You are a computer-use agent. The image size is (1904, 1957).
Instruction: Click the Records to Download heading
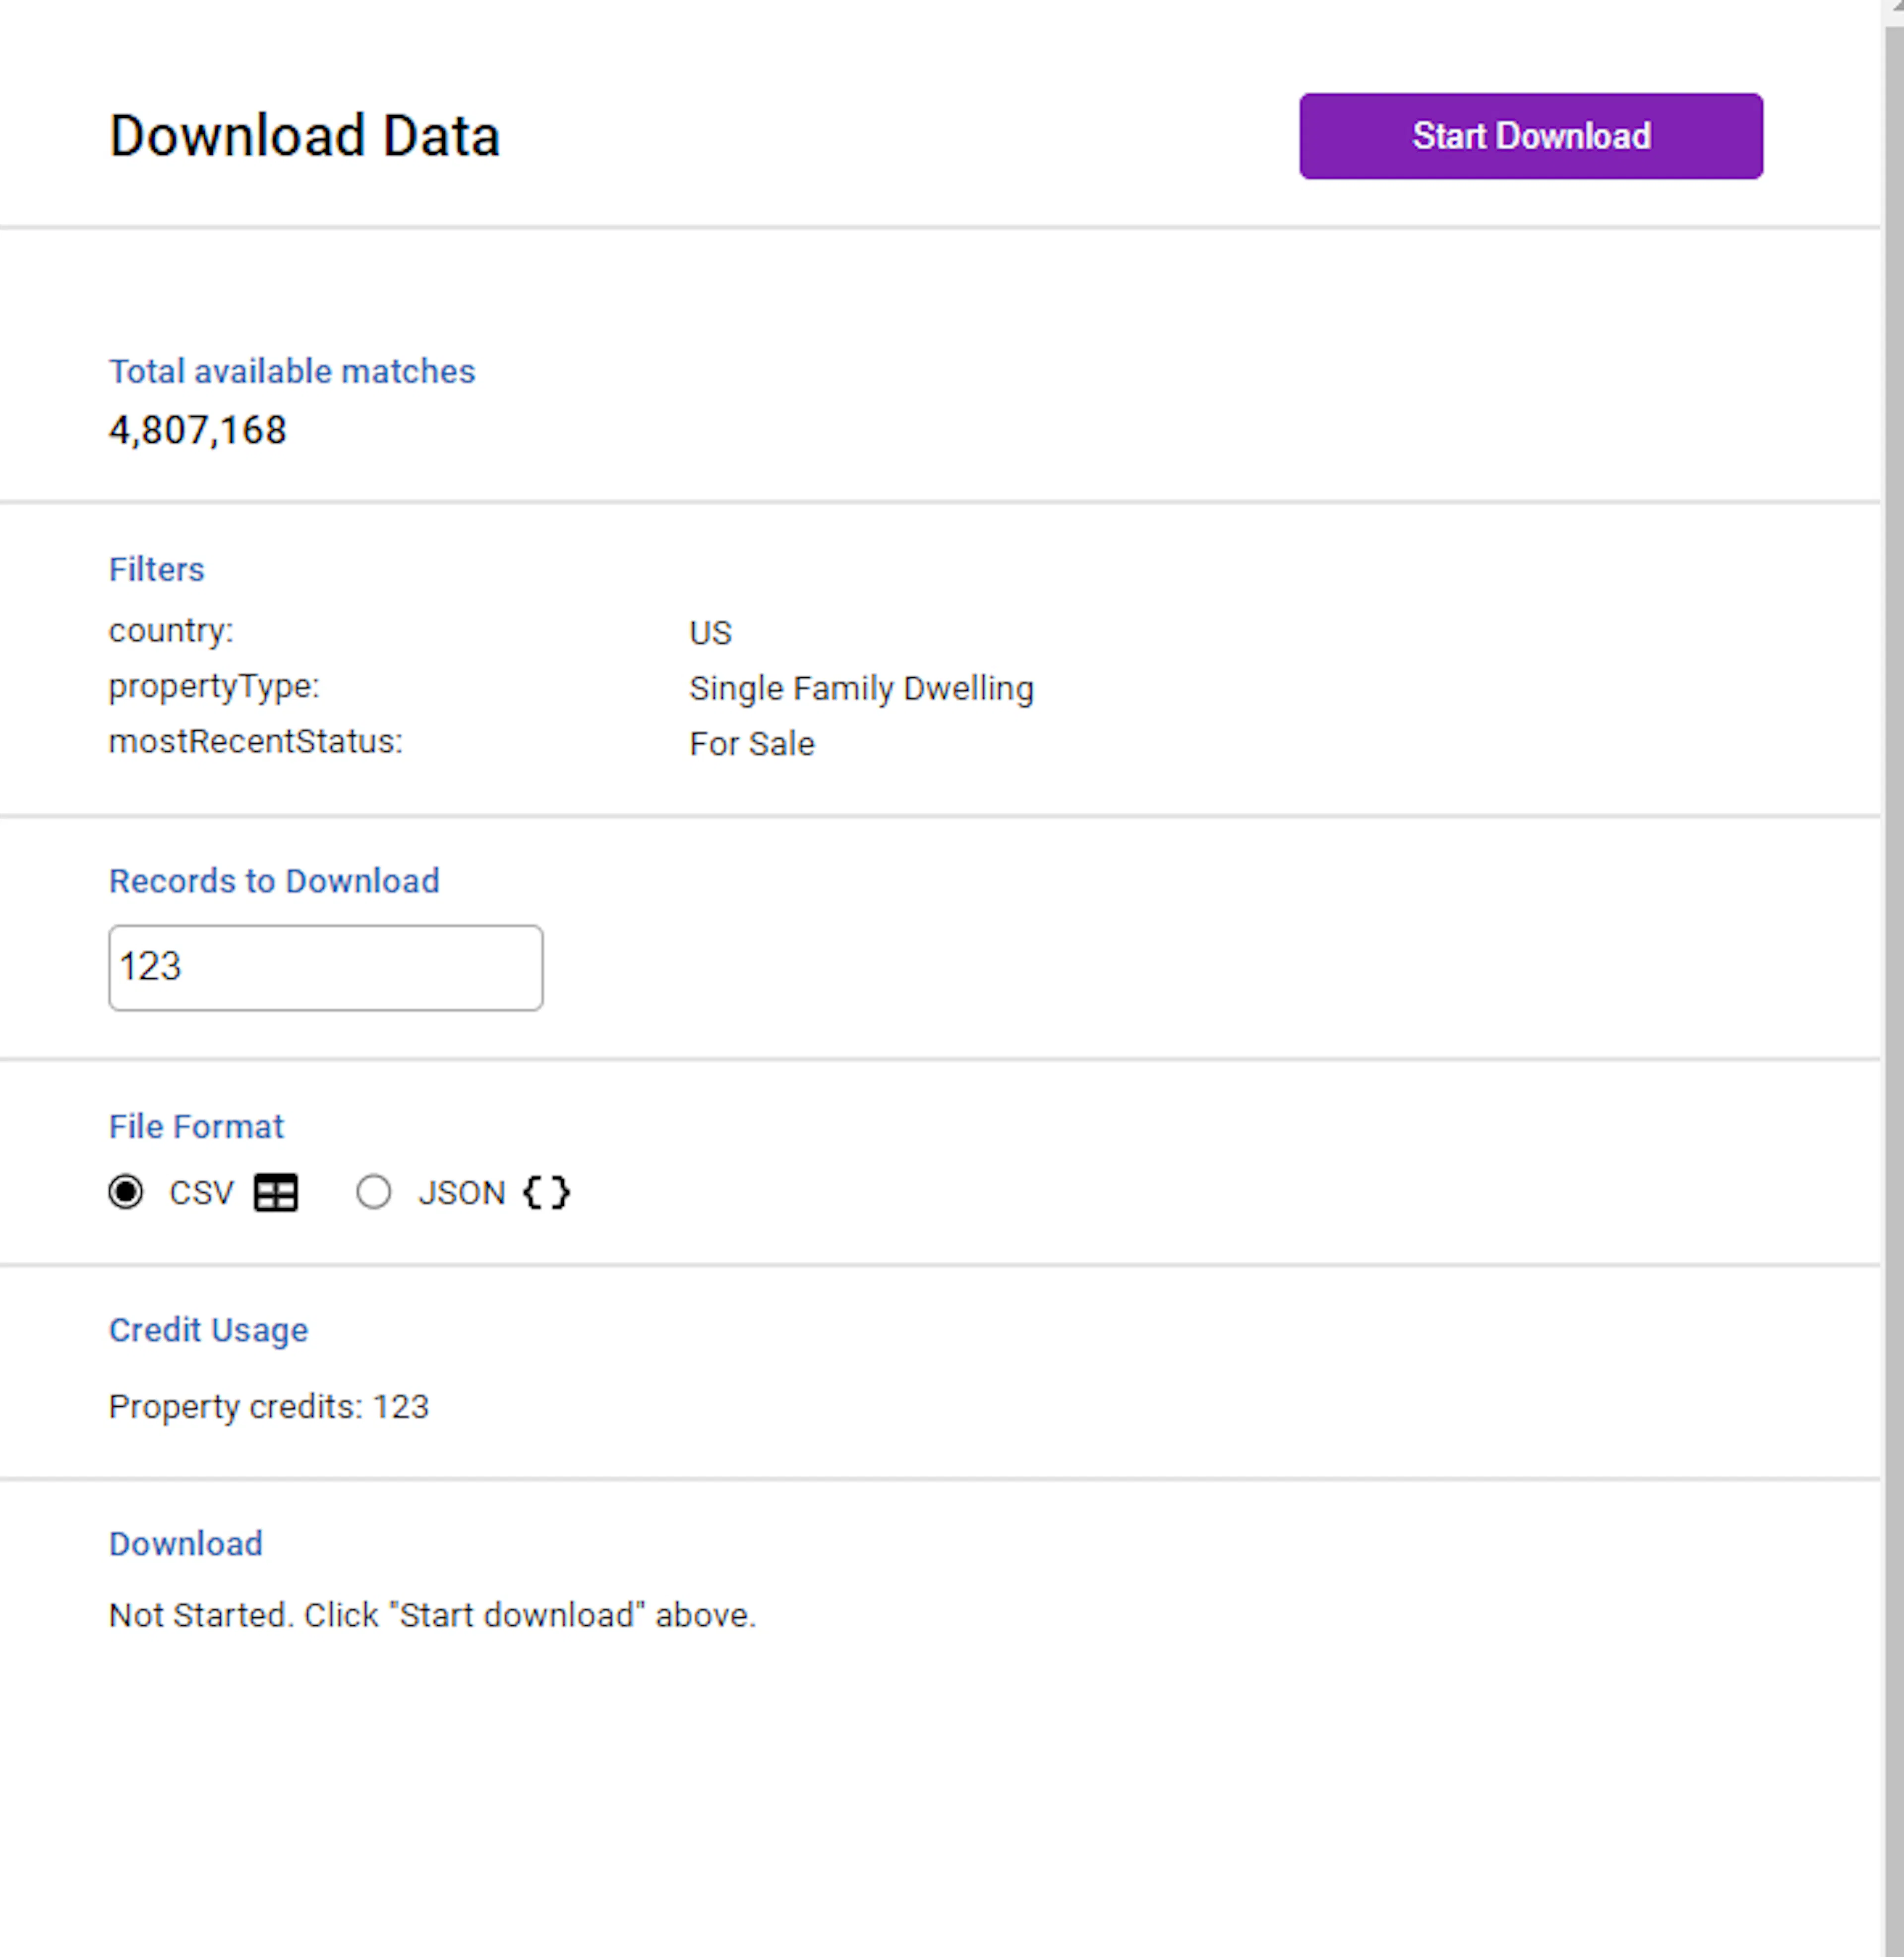coord(274,881)
